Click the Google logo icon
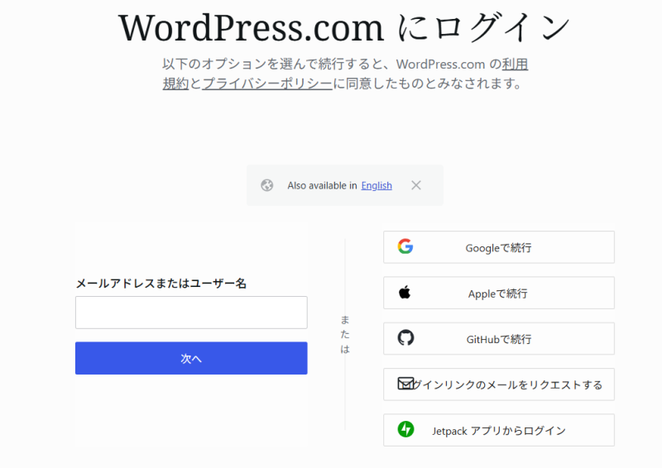The width and height of the screenshot is (662, 468). point(405,246)
